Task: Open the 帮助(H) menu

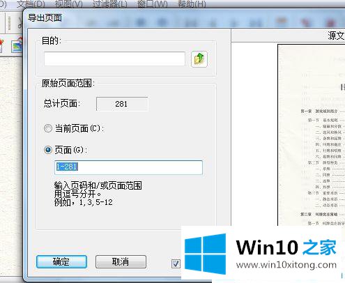Action: (192, 4)
